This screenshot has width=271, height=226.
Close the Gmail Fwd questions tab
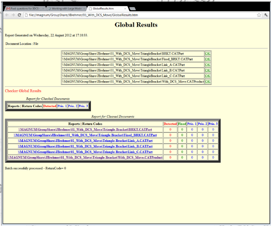click(43, 8)
